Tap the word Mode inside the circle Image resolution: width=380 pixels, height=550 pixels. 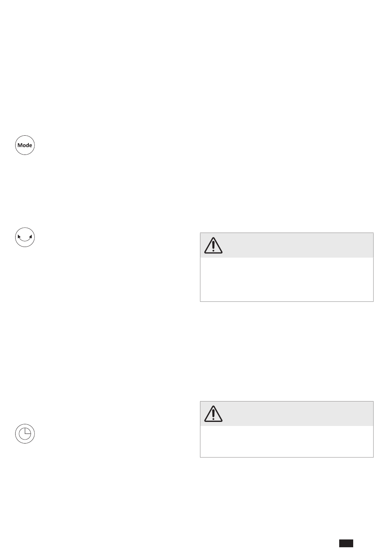25,145
